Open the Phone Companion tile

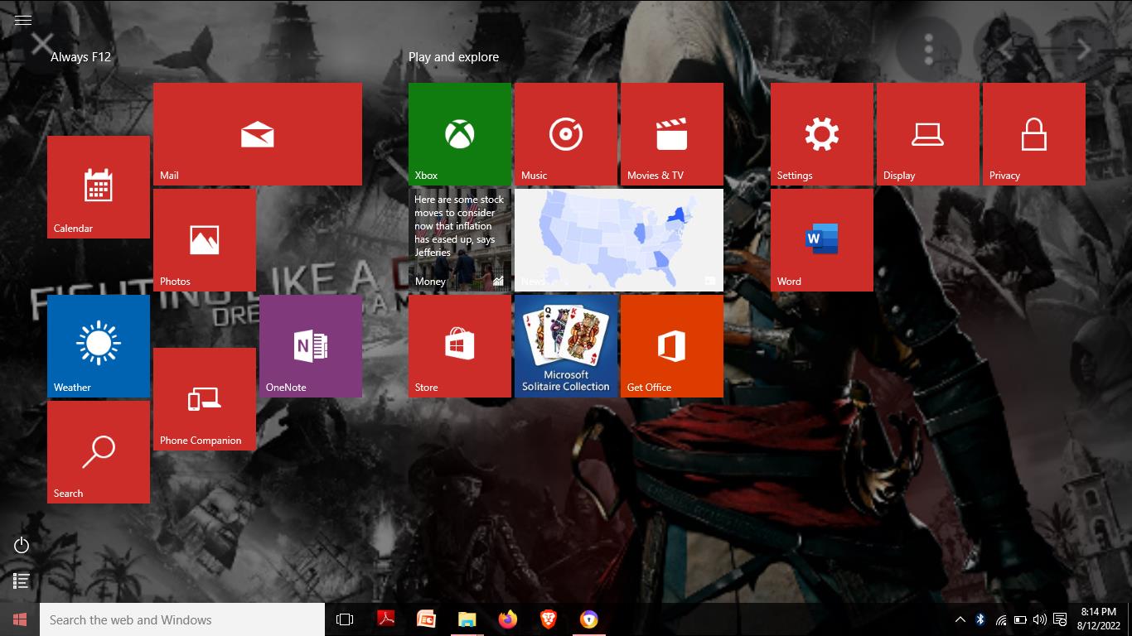point(205,399)
